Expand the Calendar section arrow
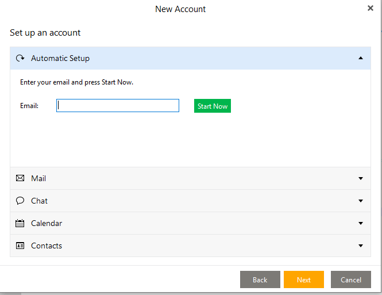Image resolution: width=382 pixels, height=295 pixels. click(x=361, y=223)
